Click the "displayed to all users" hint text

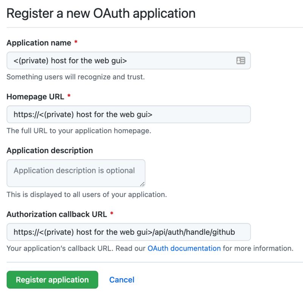(x=87, y=195)
